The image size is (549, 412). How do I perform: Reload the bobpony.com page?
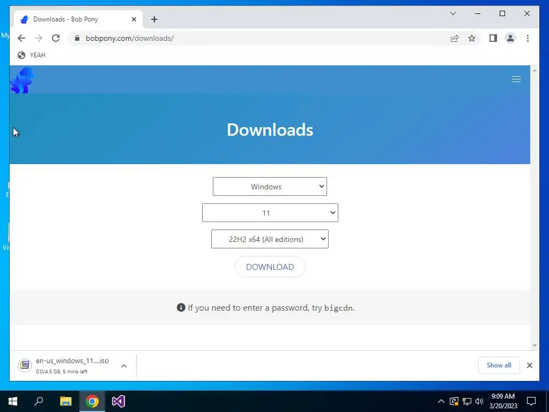[56, 38]
